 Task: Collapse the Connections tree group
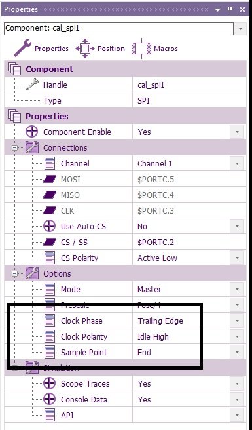(15, 148)
